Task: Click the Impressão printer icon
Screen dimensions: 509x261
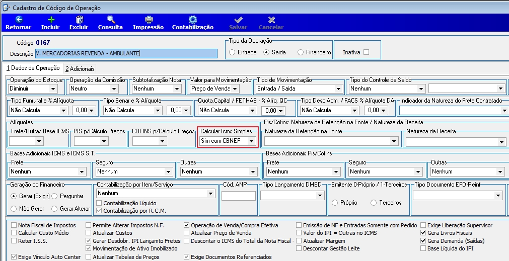Action: (x=149, y=20)
